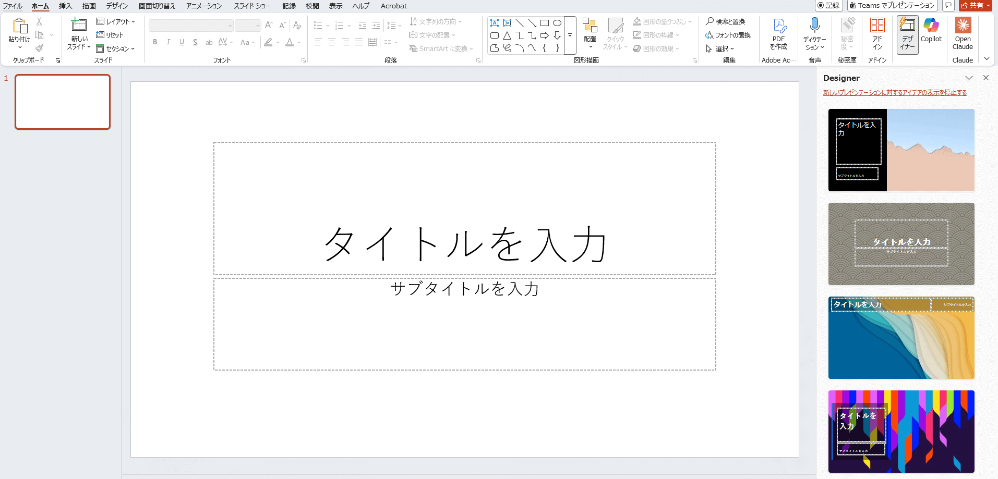Click the New Slide icon
This screenshot has width=998, height=479.
pyautogui.click(x=79, y=26)
